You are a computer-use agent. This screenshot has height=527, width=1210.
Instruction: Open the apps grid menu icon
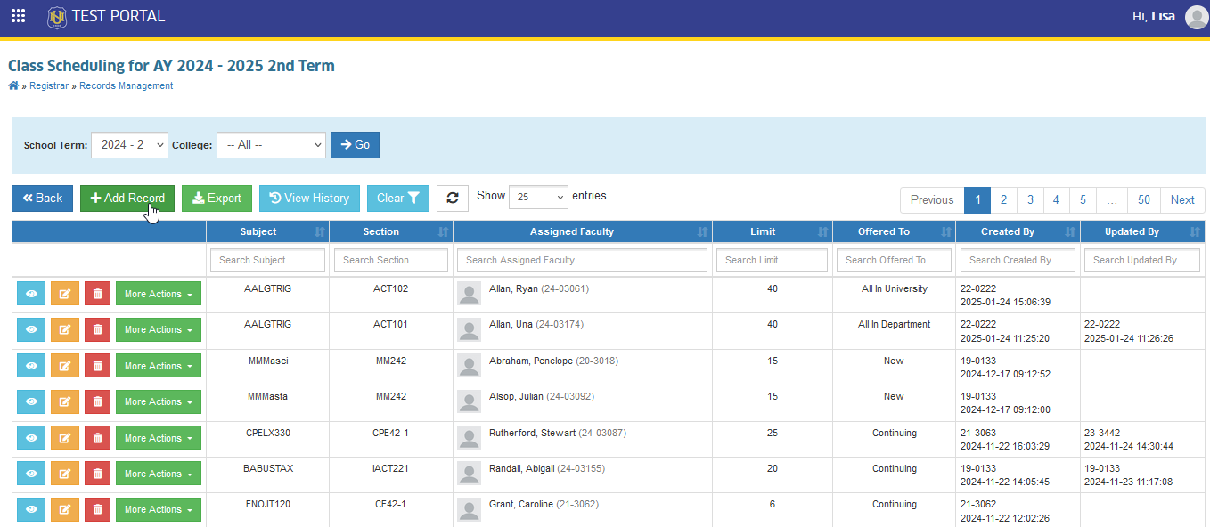coord(18,16)
